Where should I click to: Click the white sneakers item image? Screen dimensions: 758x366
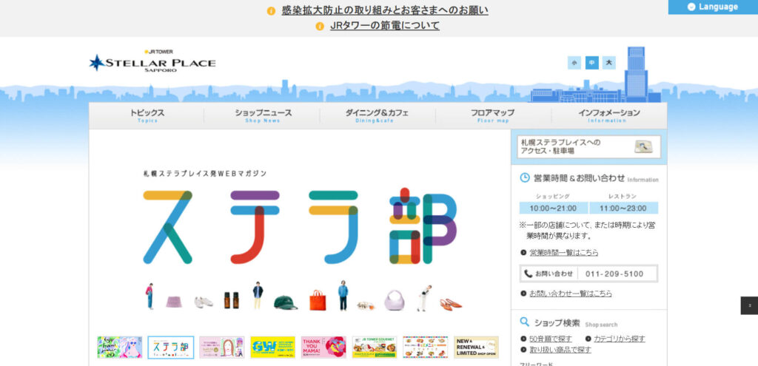204,302
